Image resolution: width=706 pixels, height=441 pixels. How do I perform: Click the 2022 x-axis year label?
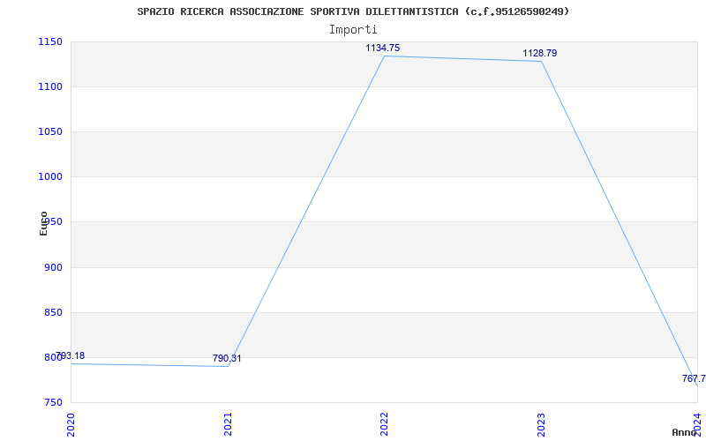(384, 424)
